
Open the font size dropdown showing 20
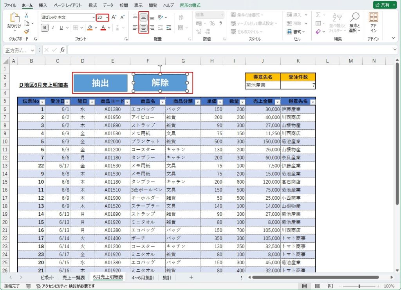tap(107, 18)
